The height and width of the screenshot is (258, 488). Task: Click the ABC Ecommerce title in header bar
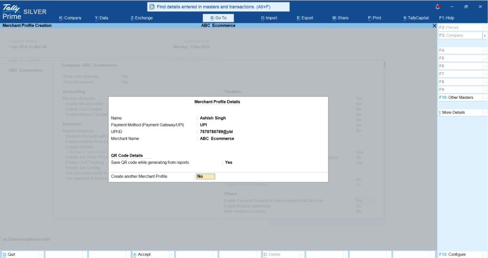pyautogui.click(x=218, y=26)
